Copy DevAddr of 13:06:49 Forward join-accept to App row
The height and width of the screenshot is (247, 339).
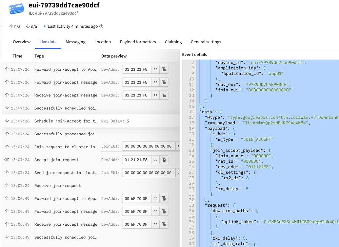[164, 199]
